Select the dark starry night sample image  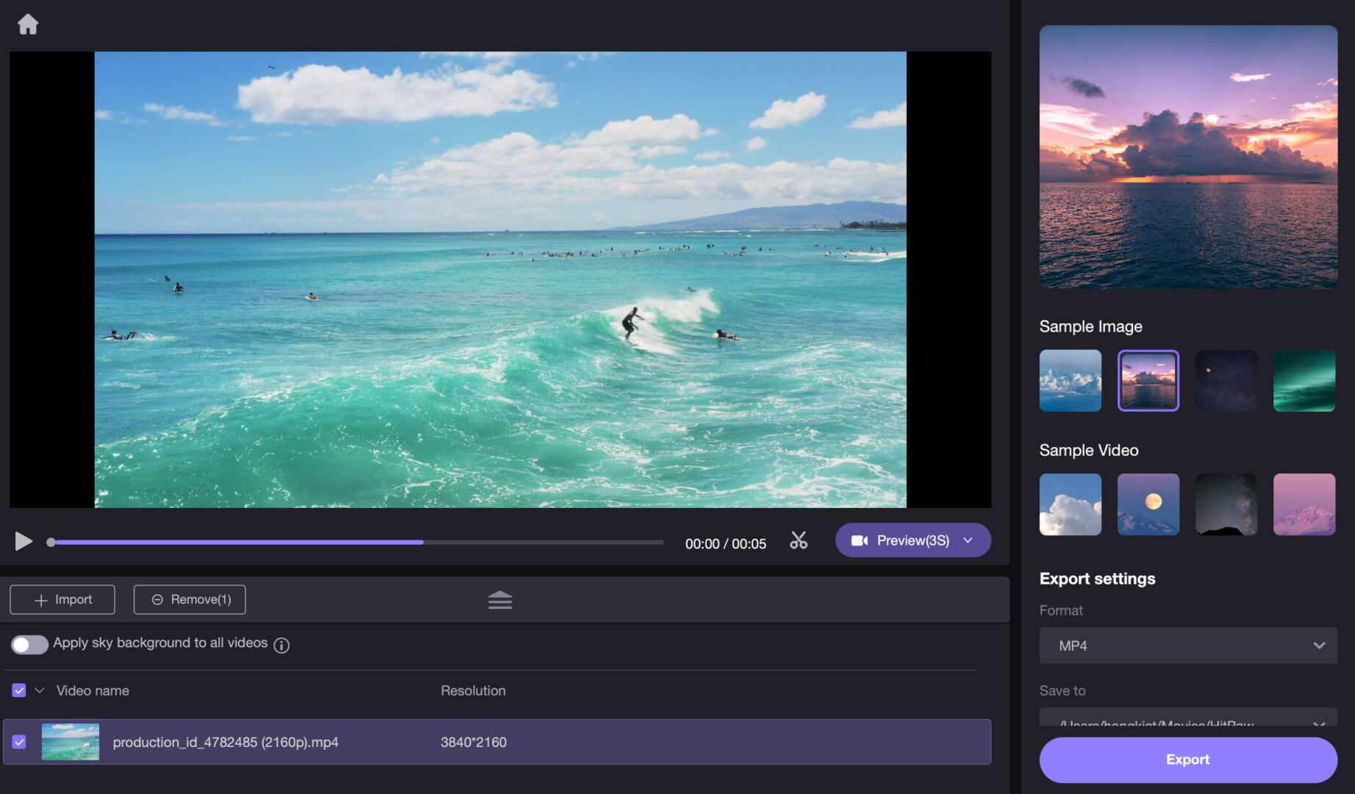[x=1226, y=380]
